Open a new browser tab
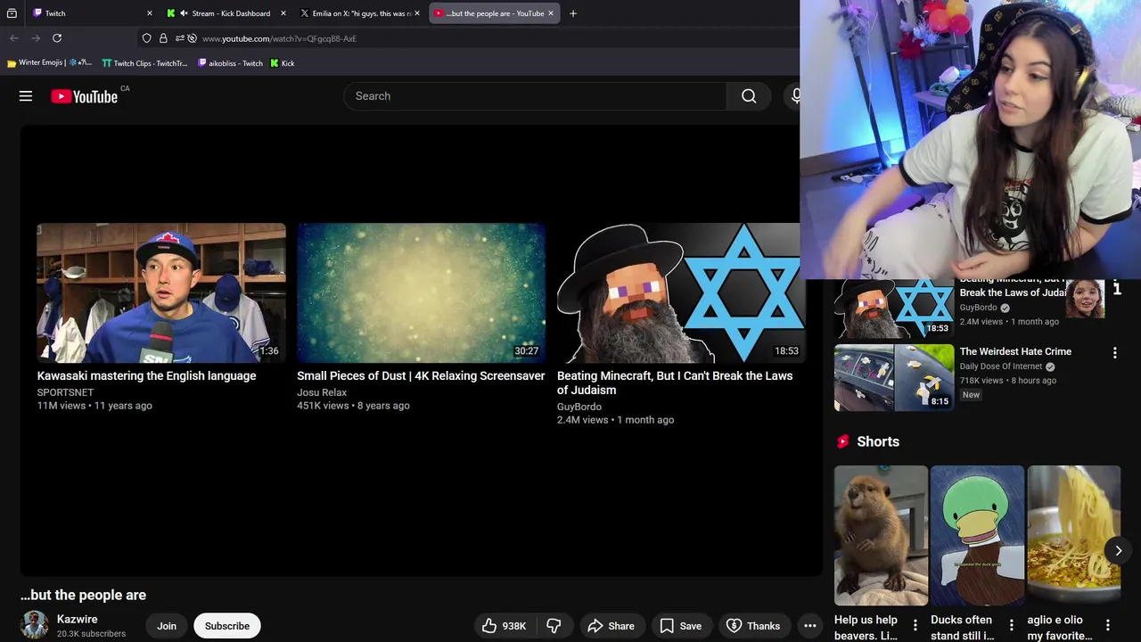 tap(573, 13)
